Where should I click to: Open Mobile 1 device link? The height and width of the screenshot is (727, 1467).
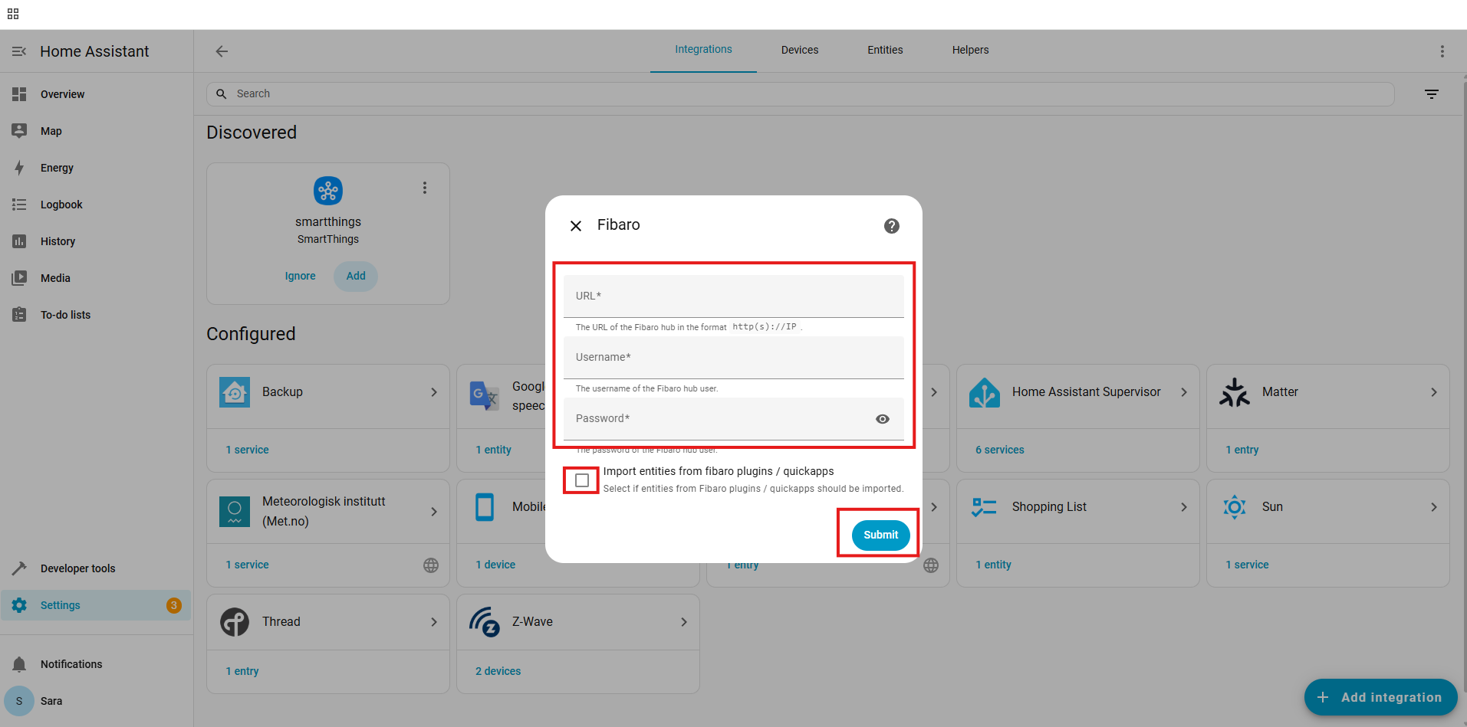[x=495, y=565]
